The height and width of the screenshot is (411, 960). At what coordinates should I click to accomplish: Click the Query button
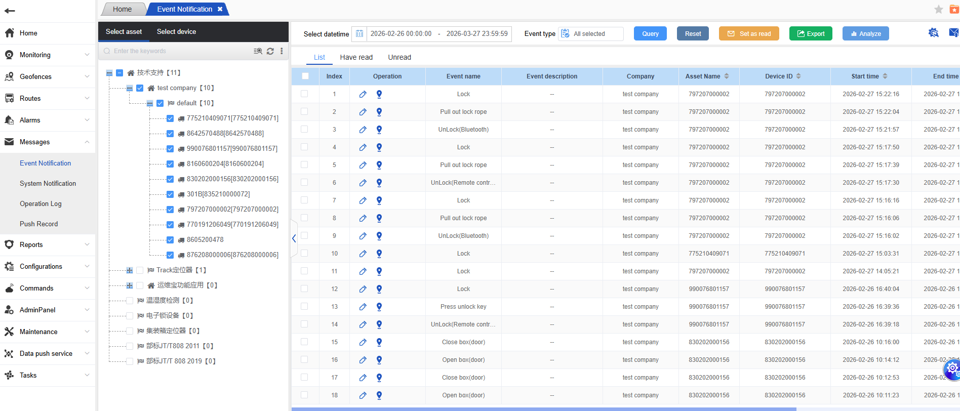coord(650,34)
